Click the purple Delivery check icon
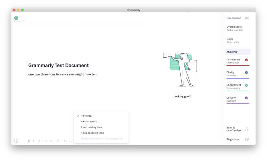The width and height of the screenshot is (267, 160). click(x=246, y=98)
